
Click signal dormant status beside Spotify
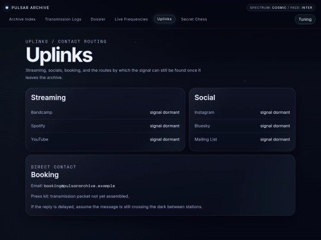pyautogui.click(x=165, y=126)
